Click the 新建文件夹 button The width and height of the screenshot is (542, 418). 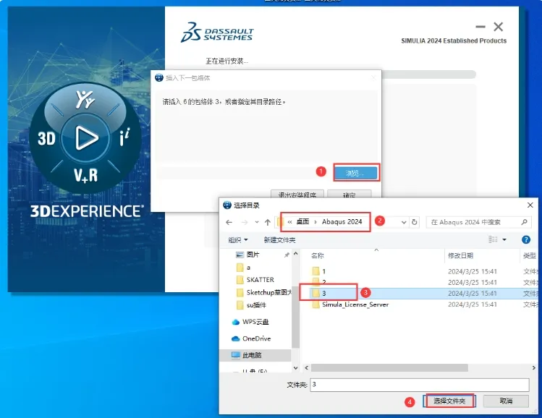[x=279, y=240]
